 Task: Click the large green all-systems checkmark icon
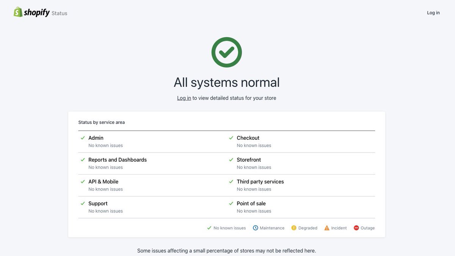coord(227,52)
